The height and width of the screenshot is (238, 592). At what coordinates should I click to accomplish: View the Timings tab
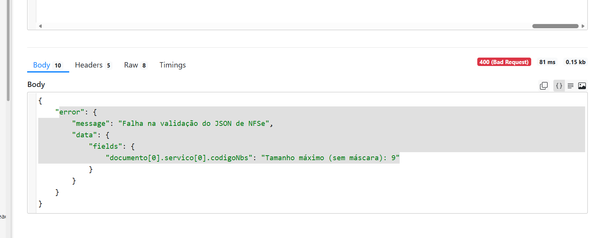(x=172, y=65)
